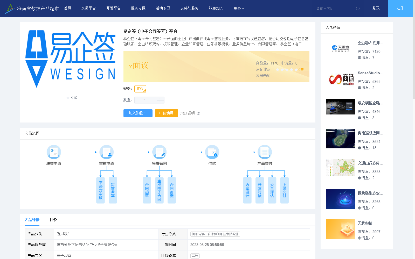415x259 pixels.
Task: Click the 安全评估 sub-step box
Action: (x=272, y=190)
